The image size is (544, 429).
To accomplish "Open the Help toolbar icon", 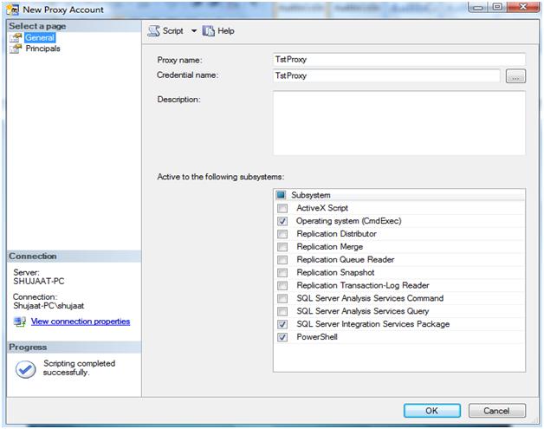I will pos(208,31).
